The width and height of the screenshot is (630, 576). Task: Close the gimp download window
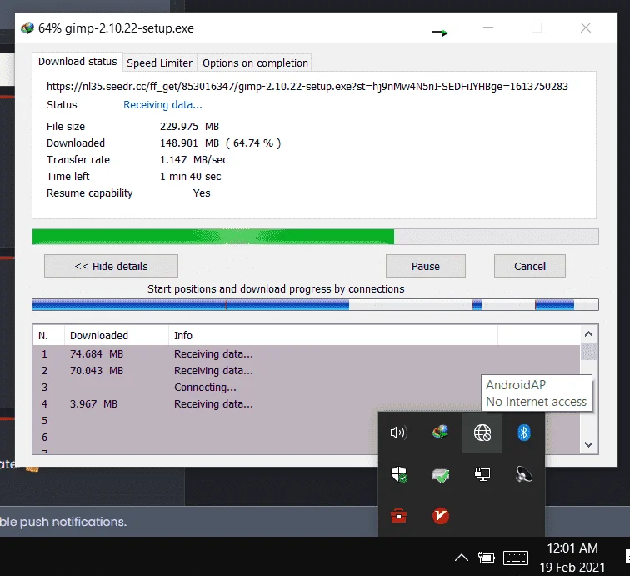(585, 28)
